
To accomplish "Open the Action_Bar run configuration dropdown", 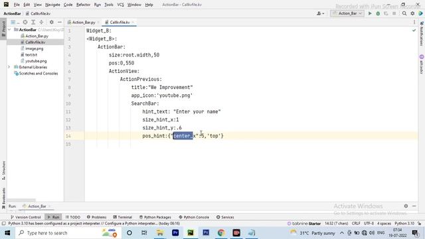I will point(347,13).
